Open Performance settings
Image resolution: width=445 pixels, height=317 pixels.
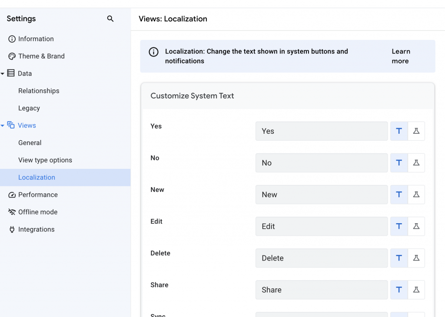38,195
